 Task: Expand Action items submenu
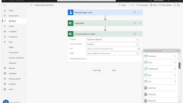point(24,16)
